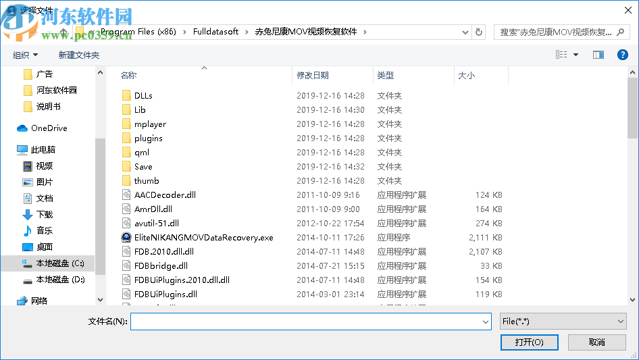Open the File(*.*) file type dropdown
Screen dimensions: 639x360
[x=563, y=322]
